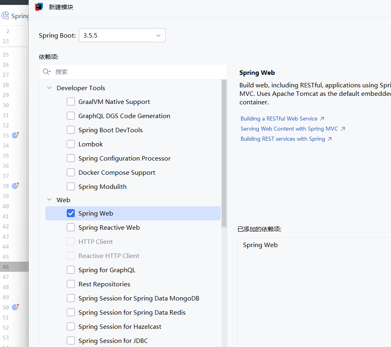Click arrow icon beside Building a RESTful Web Service
This screenshot has height=347, width=391.
point(322,118)
